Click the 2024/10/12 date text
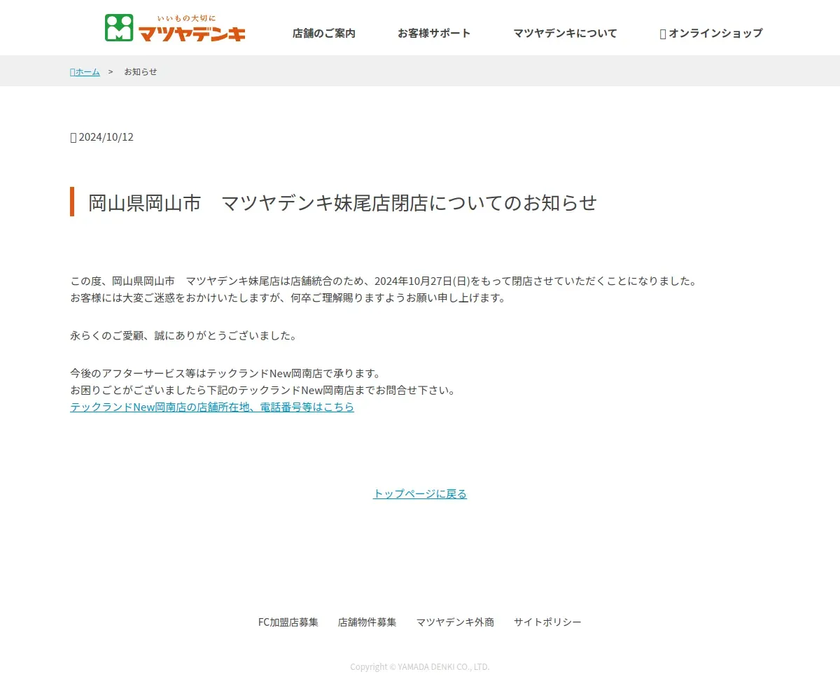Viewport: 840px width, 700px height. [102, 136]
